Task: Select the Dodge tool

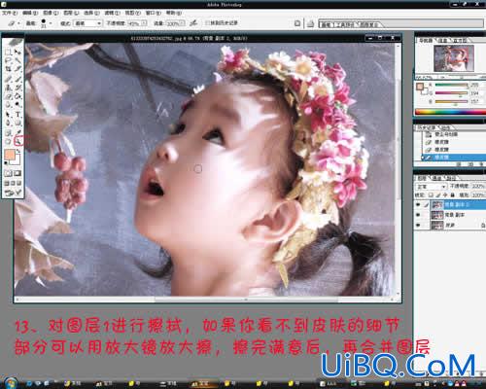Action: point(17,105)
